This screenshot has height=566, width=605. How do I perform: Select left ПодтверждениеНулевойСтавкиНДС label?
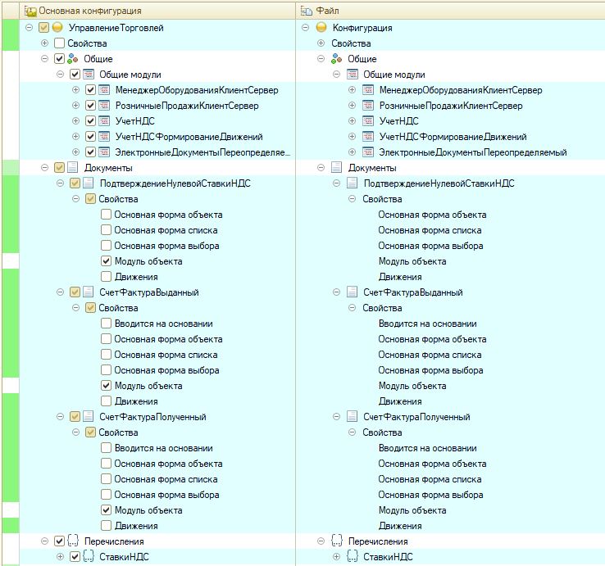pos(175,183)
